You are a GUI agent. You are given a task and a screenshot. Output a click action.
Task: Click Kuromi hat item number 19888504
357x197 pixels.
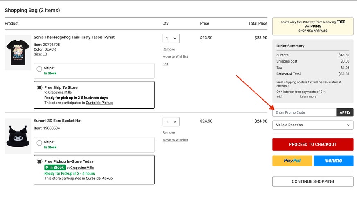click(x=52, y=128)
